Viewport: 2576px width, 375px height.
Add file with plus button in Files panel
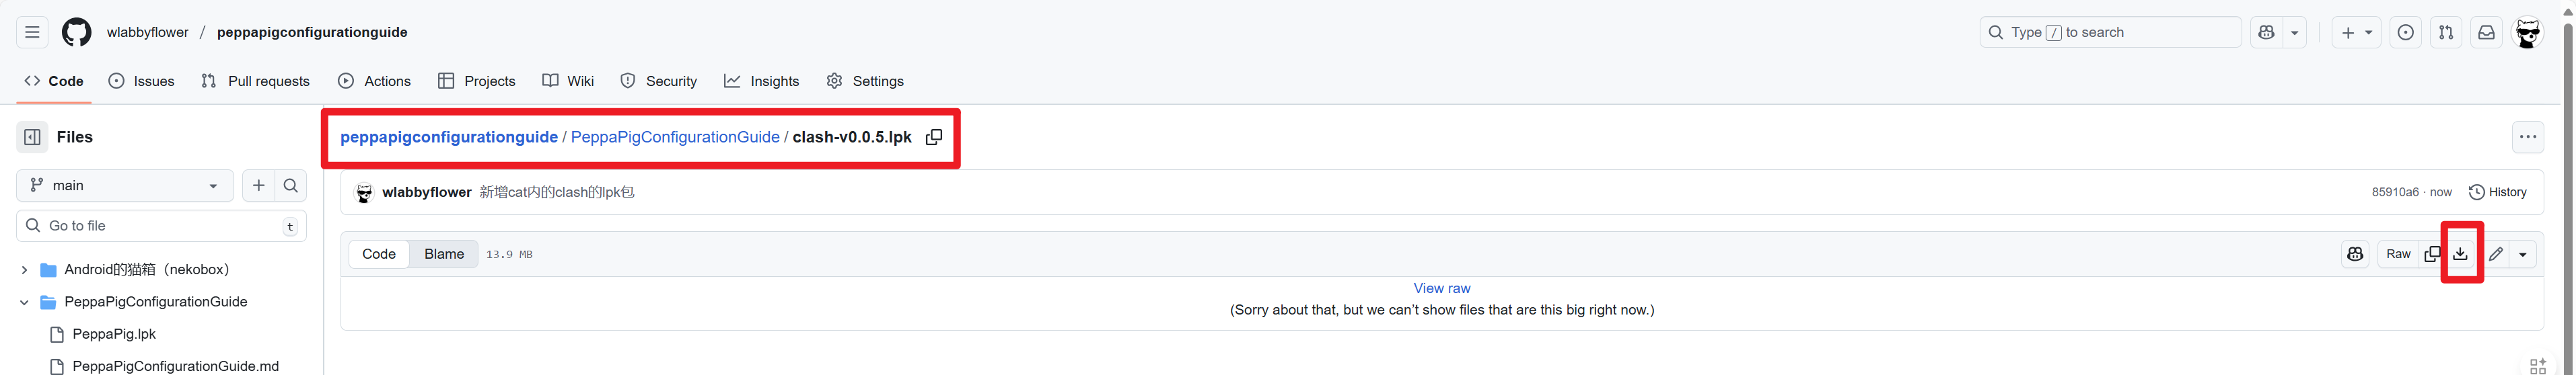[x=259, y=185]
